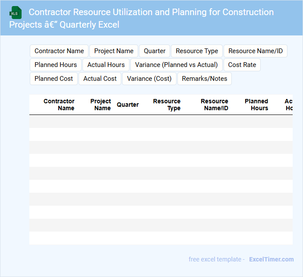The width and height of the screenshot is (303, 277).
Task: Open the ExcelTimer.com link
Action: pyautogui.click(x=271, y=259)
